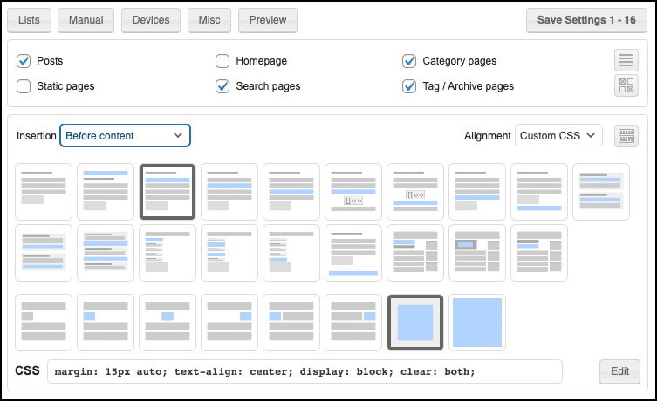Uncheck the Search pages checkbox

(222, 86)
